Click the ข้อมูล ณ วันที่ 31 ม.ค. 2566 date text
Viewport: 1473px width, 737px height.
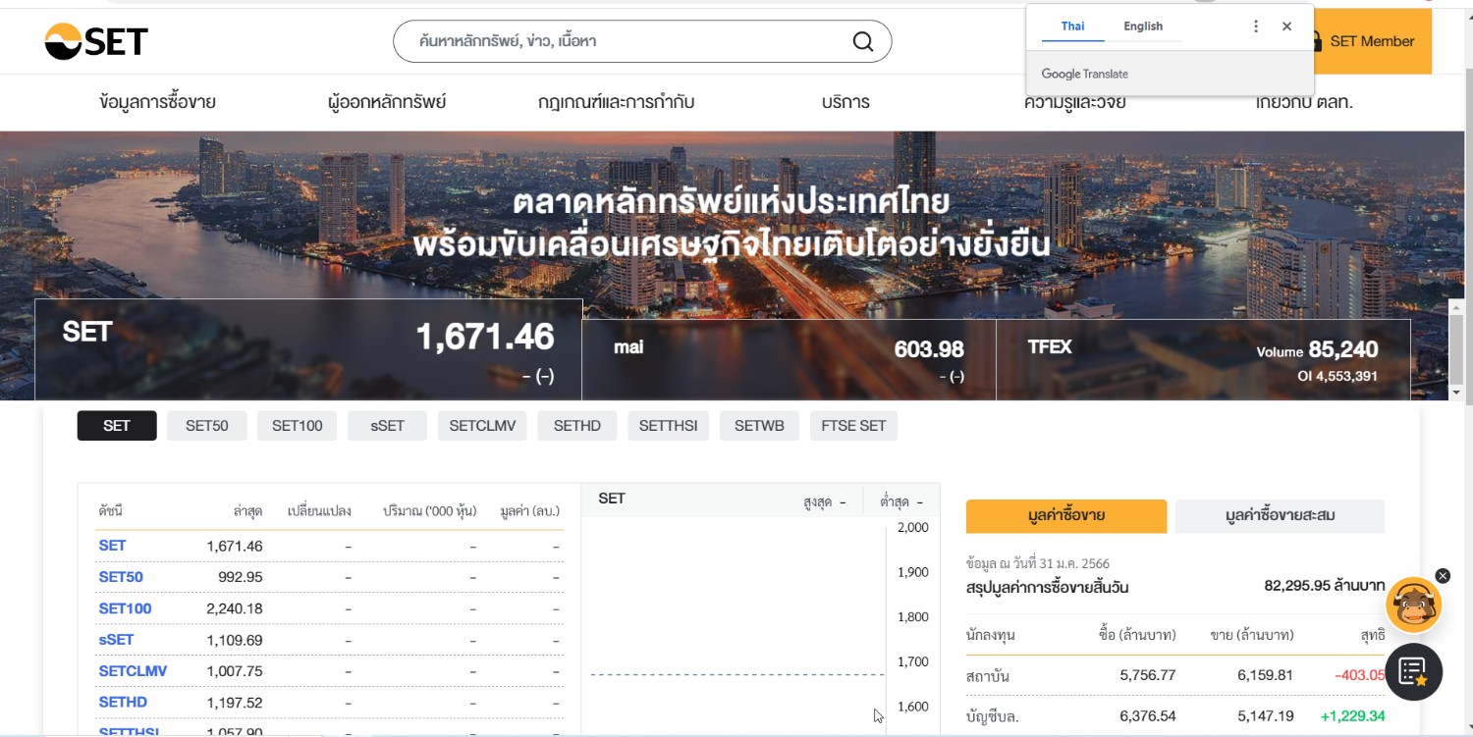[1038, 563]
